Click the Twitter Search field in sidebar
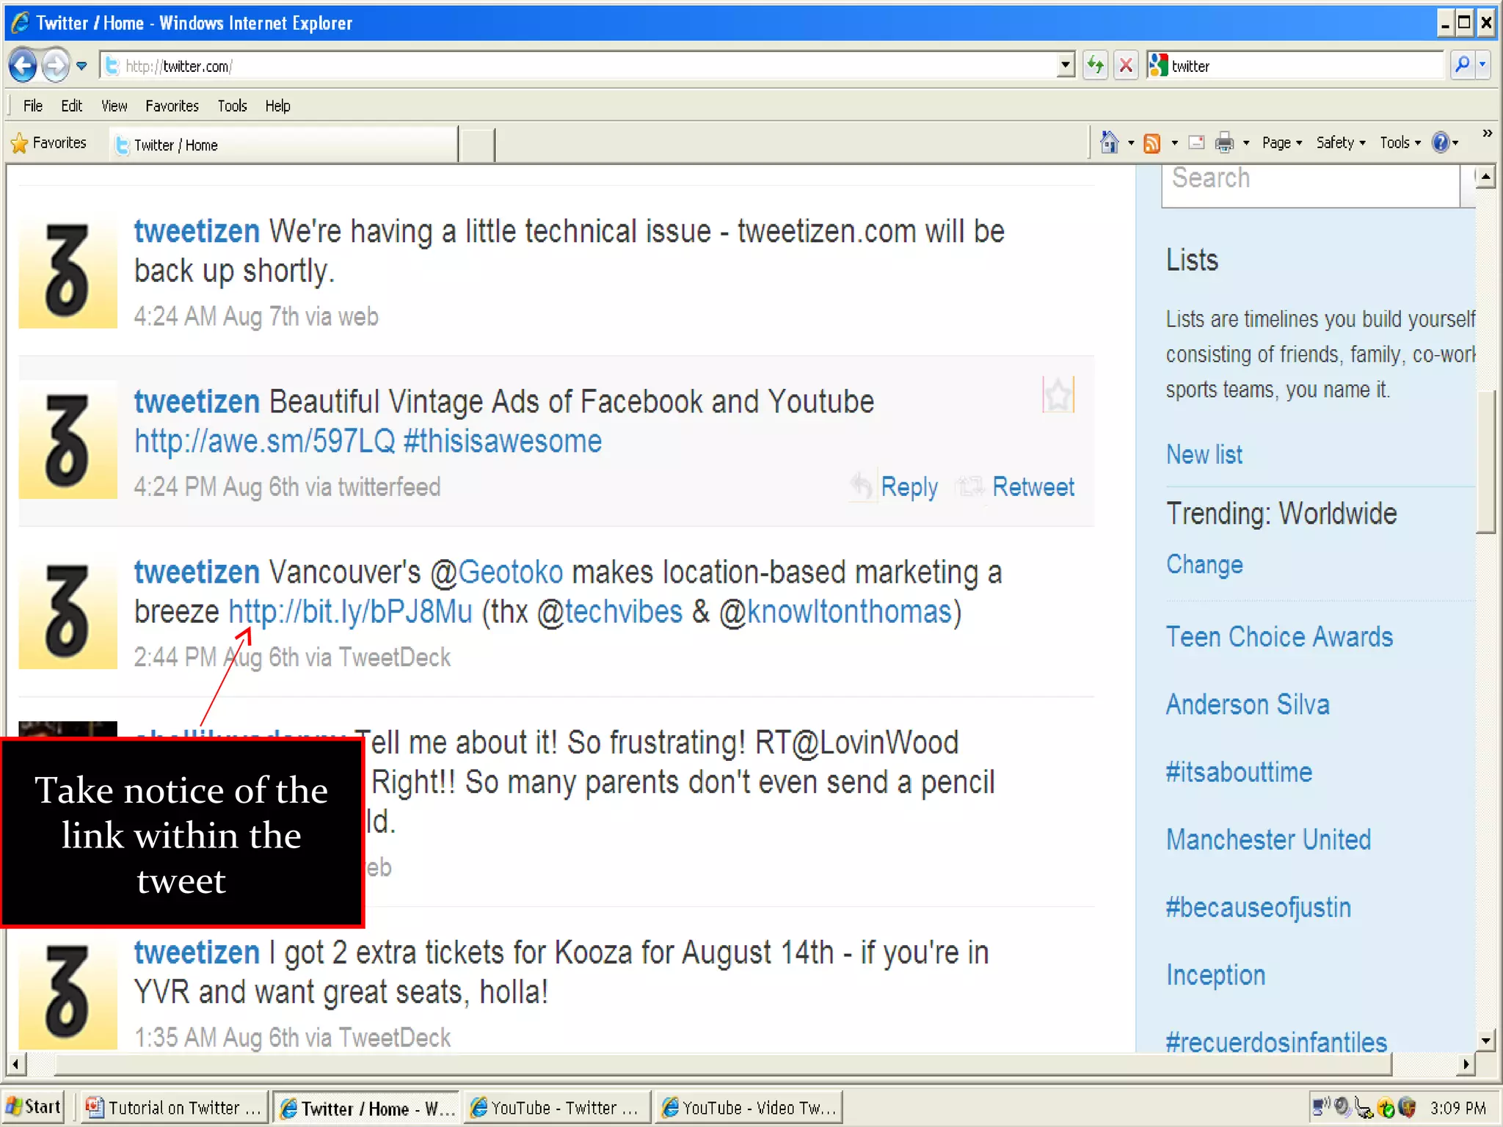The image size is (1503, 1127). click(1311, 184)
